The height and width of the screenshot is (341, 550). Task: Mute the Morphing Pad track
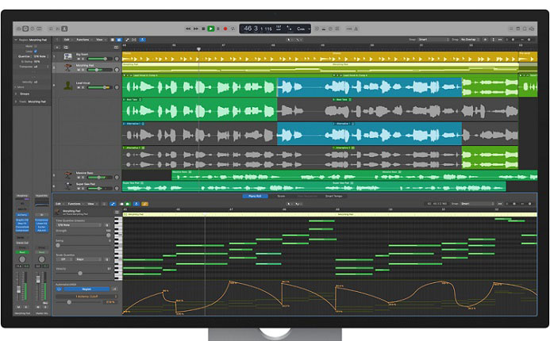pos(79,70)
